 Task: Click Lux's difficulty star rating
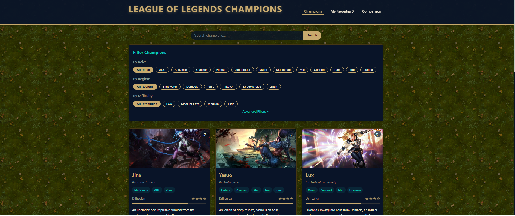(x=373, y=199)
